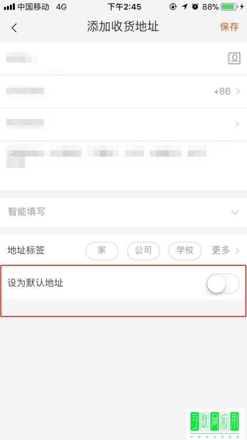Open 更多 address tags
This screenshot has width=247, height=440.
[226, 250]
